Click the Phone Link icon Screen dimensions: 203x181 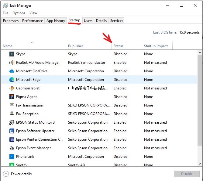point(12,157)
